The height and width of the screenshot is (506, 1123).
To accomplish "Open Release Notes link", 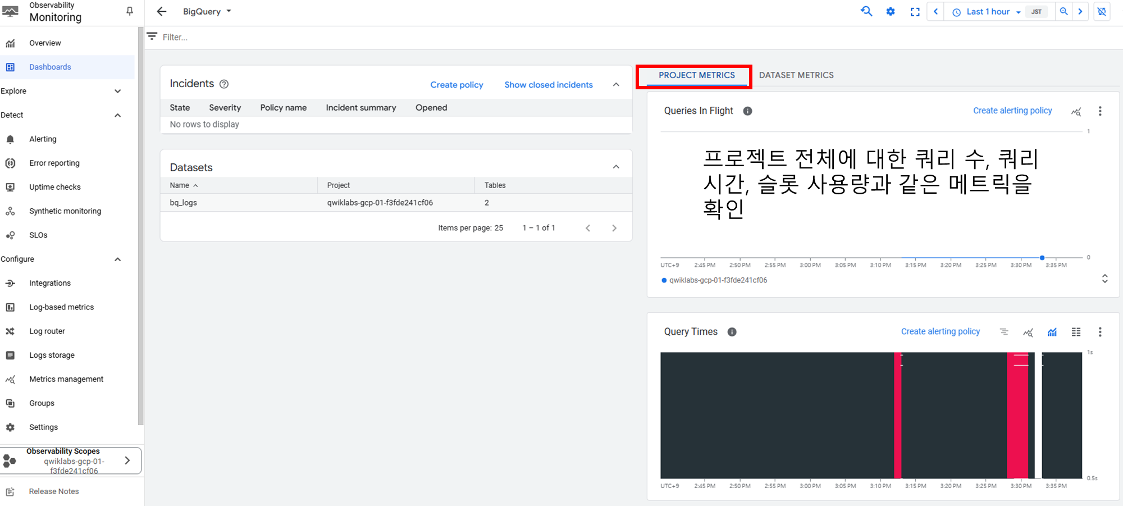I will coord(54,491).
